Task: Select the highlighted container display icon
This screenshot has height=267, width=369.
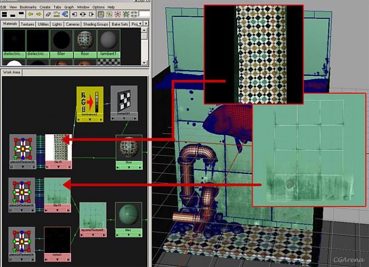Action: point(101,14)
